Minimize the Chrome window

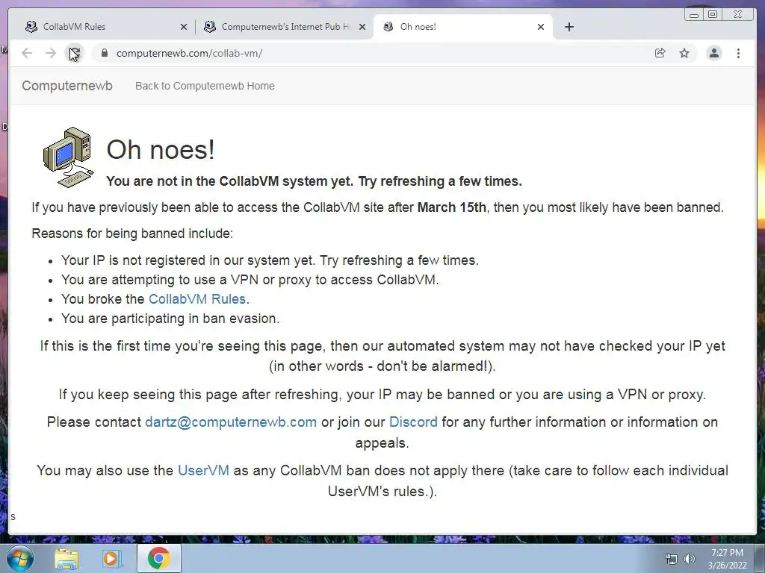point(694,15)
